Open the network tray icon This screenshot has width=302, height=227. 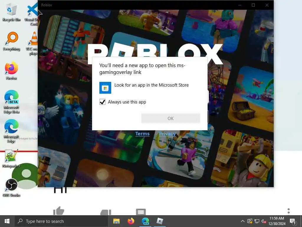(x=257, y=221)
